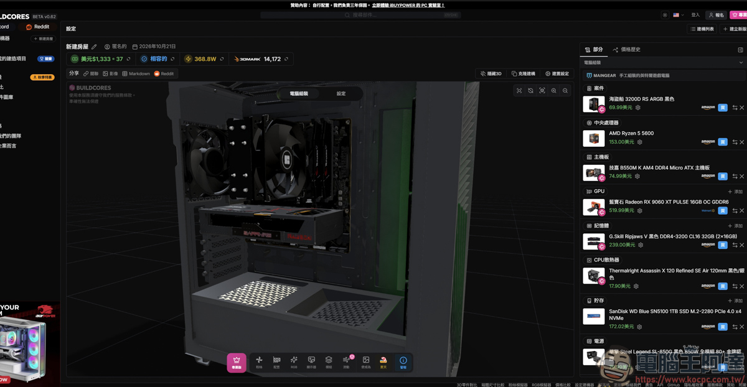Toggle the theme sun icon in header
This screenshot has width=747, height=387.
[x=665, y=15]
